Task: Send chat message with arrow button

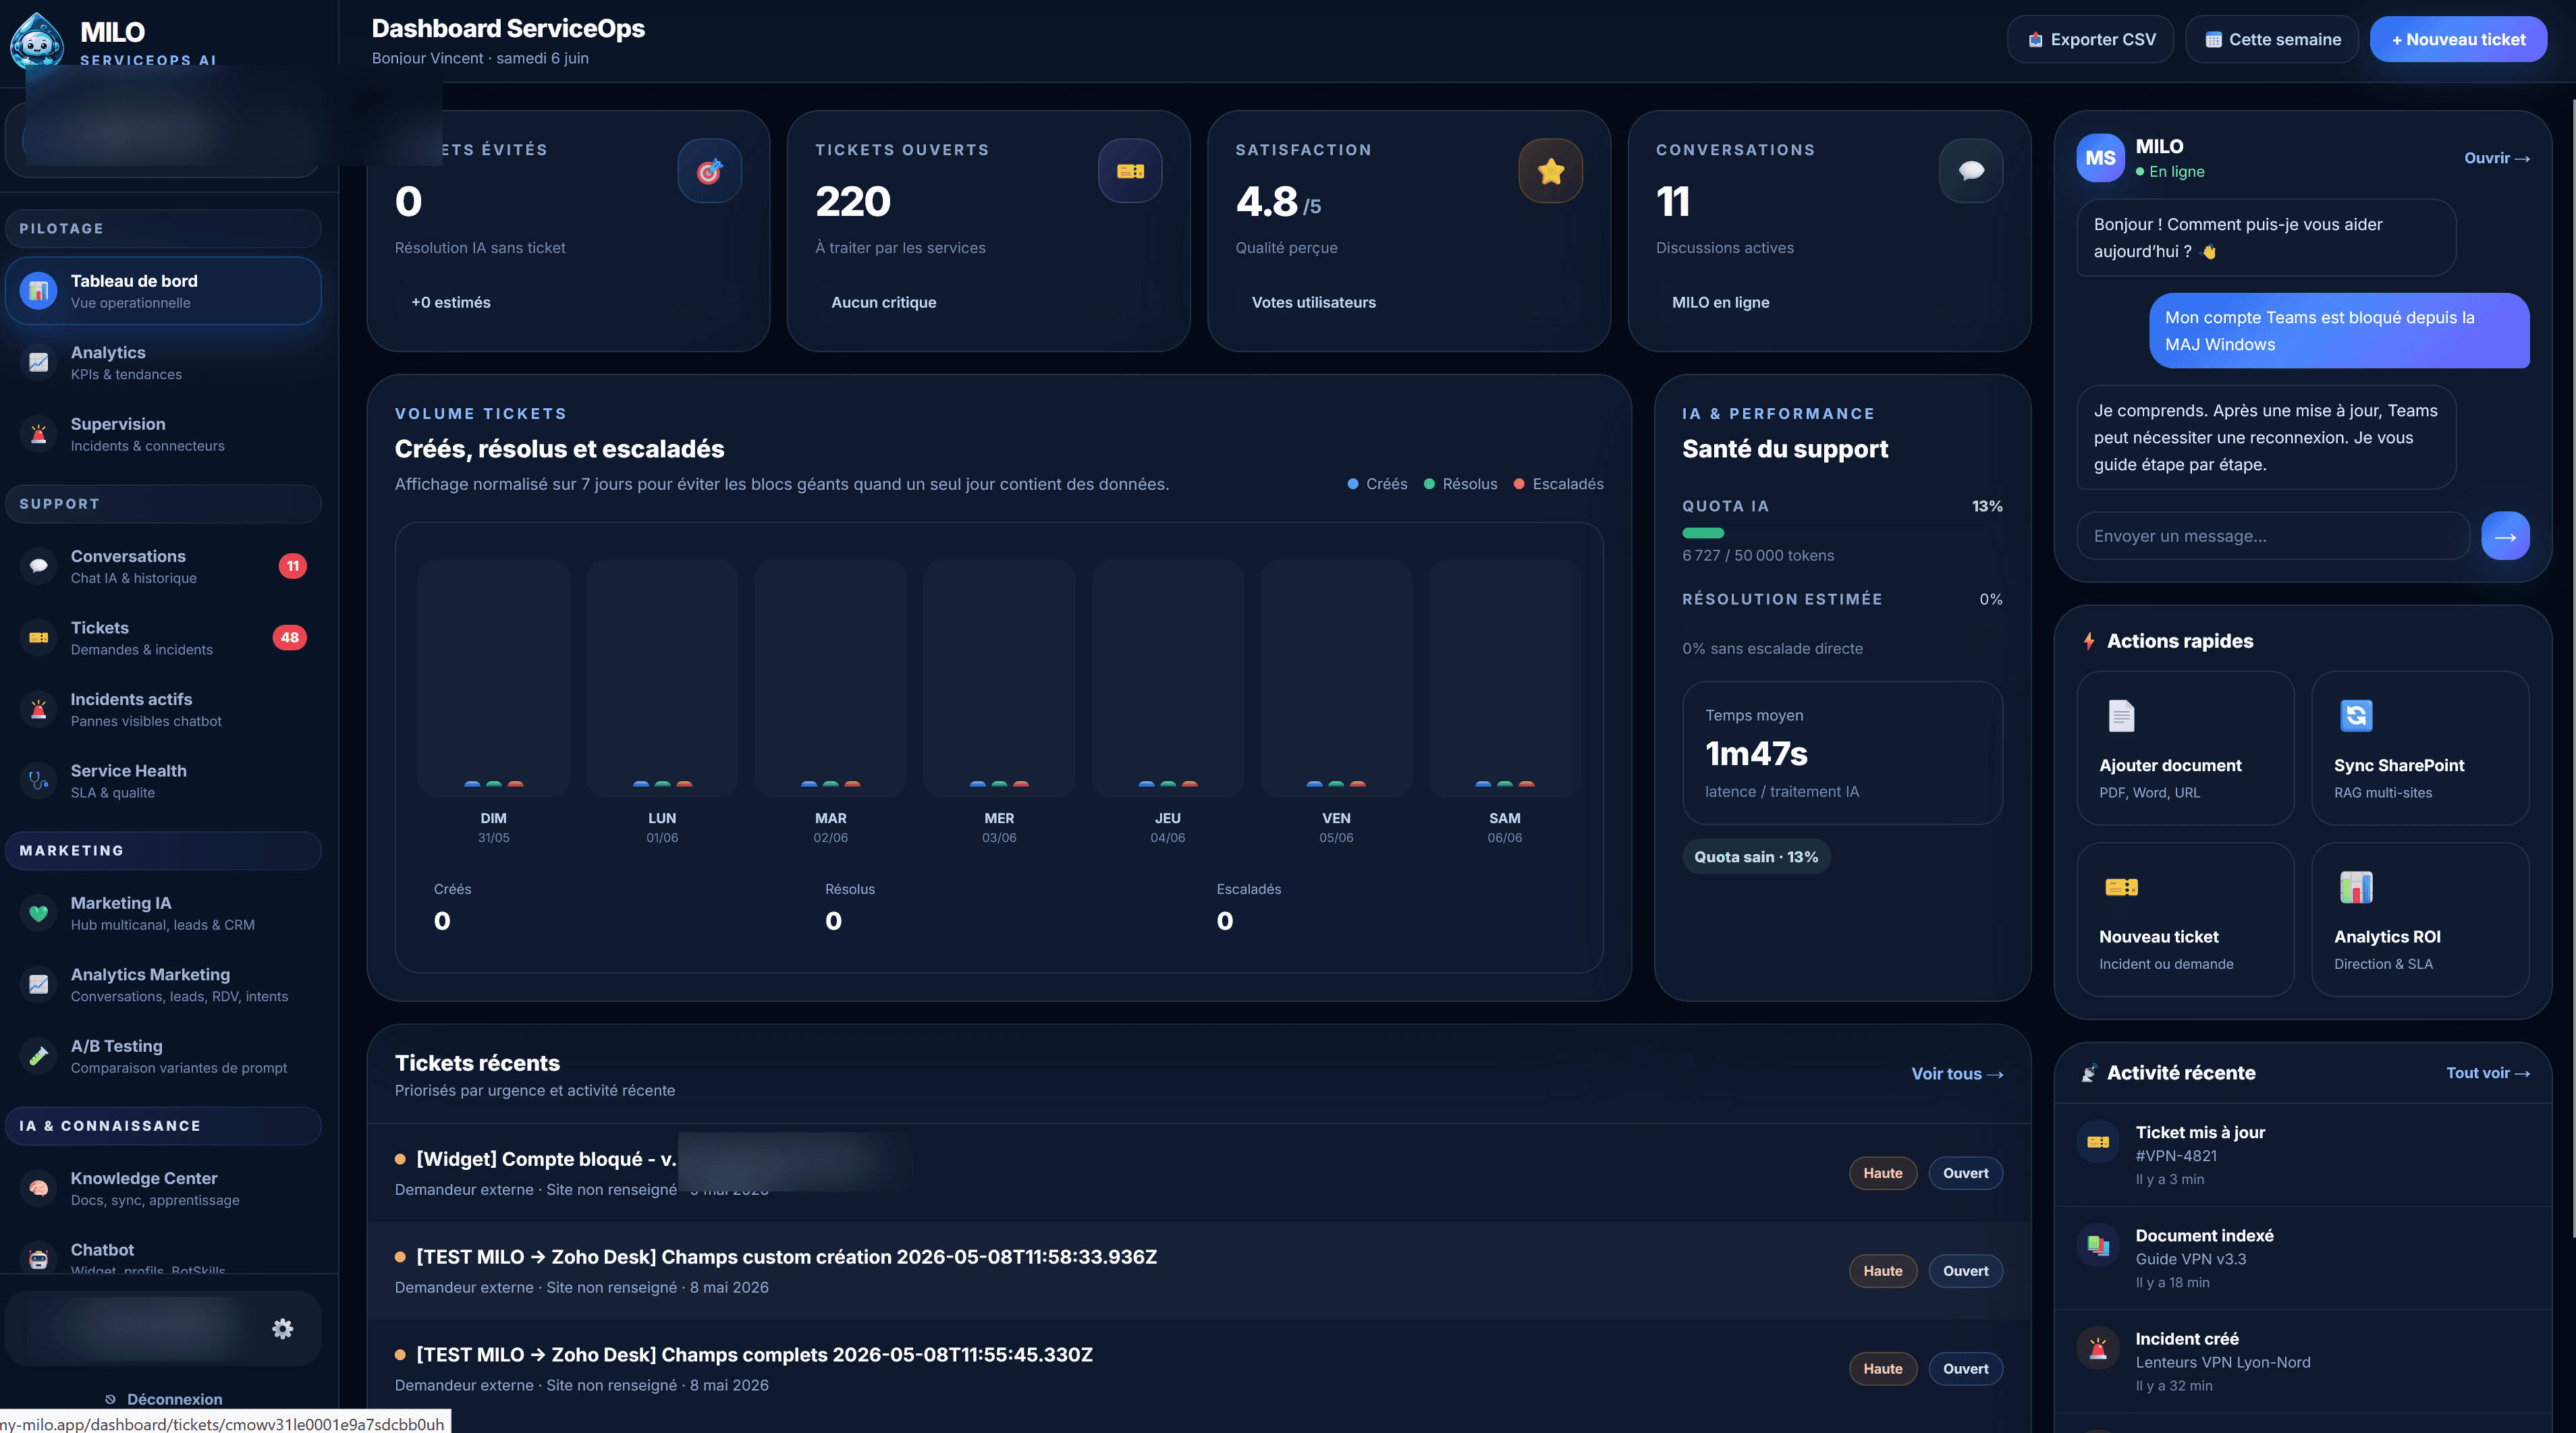Action: point(2505,536)
